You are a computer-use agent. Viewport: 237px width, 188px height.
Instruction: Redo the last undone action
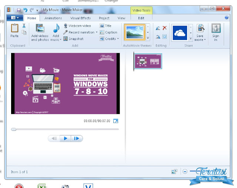coord(31,10)
